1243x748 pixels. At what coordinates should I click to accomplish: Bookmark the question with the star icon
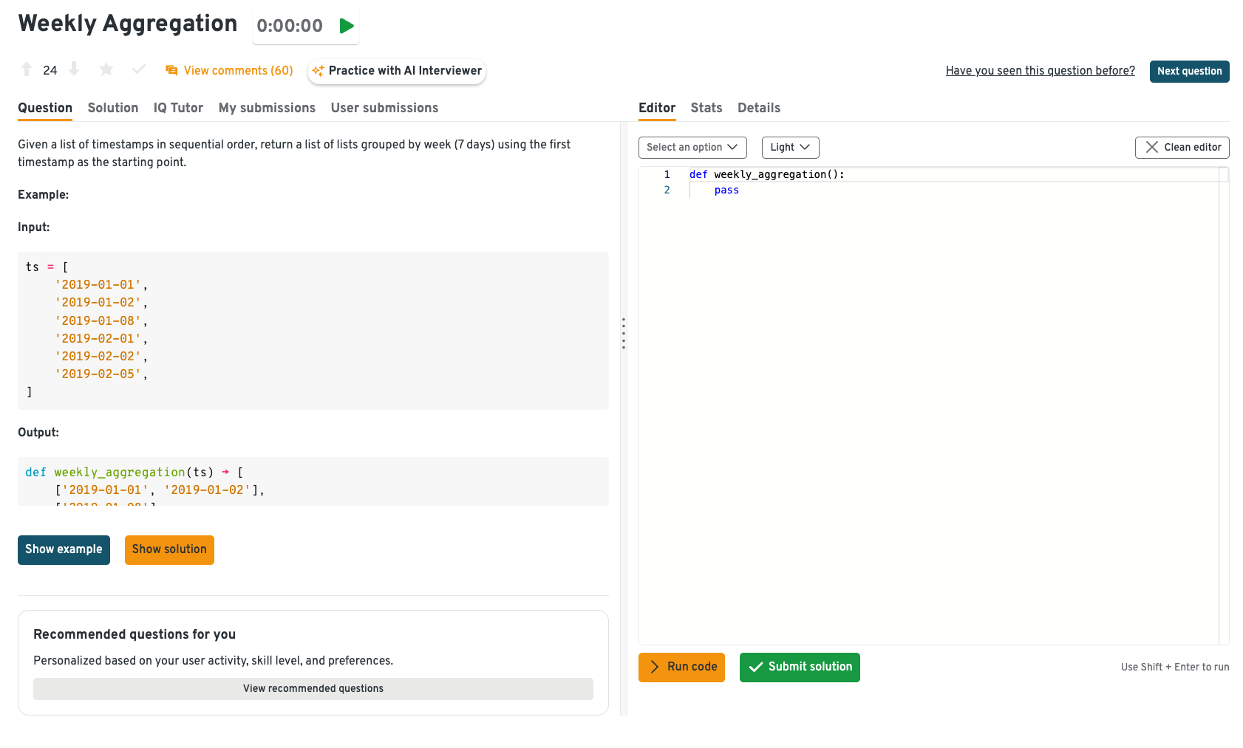tap(106, 69)
